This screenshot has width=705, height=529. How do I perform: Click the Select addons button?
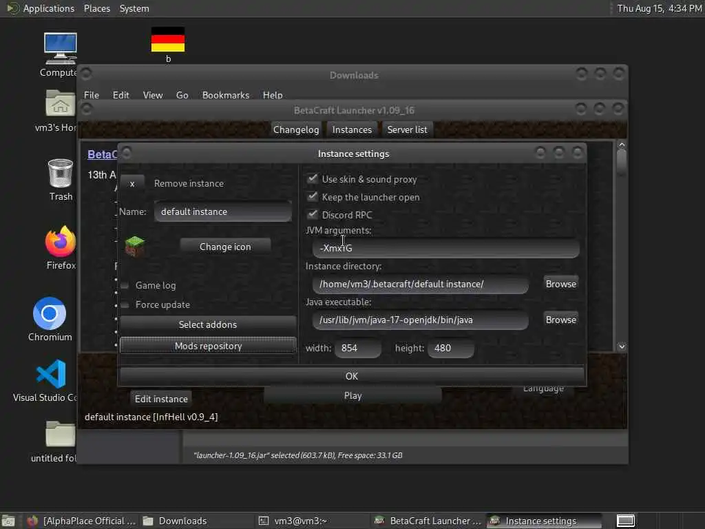208,324
